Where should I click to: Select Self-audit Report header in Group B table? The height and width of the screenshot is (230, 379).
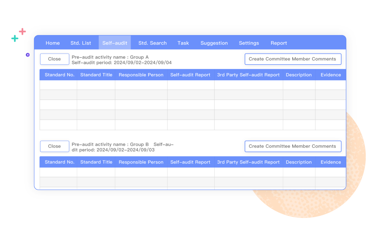[190, 162]
